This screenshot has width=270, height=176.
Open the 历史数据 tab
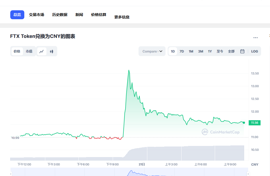(x=60, y=15)
